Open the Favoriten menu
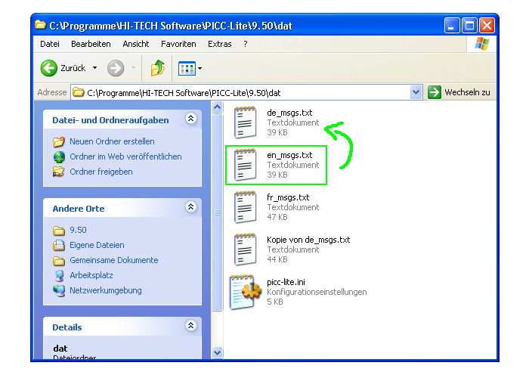Image resolution: width=529 pixels, height=378 pixels. click(178, 44)
